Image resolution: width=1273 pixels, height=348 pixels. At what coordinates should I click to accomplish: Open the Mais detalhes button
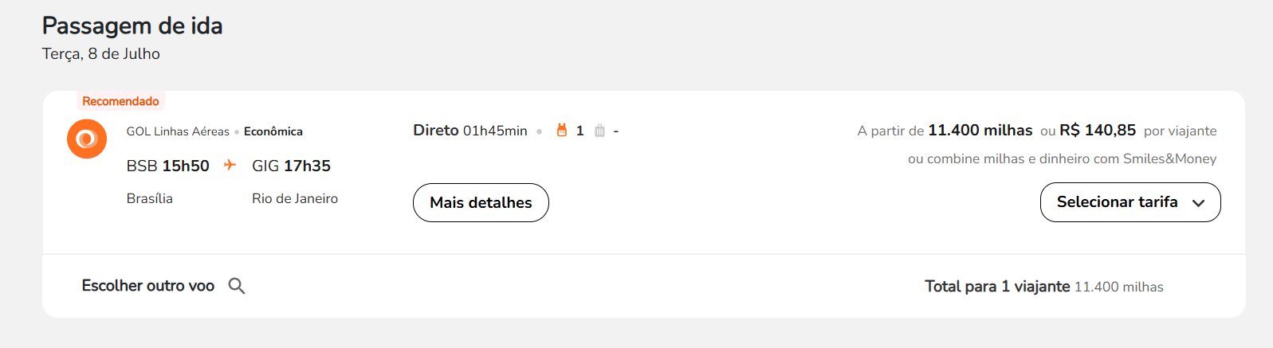481,202
